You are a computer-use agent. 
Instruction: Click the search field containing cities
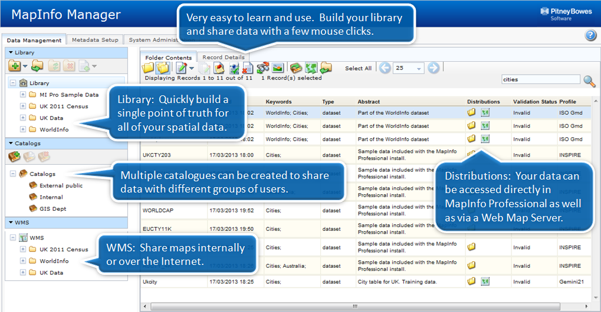pyautogui.click(x=541, y=79)
